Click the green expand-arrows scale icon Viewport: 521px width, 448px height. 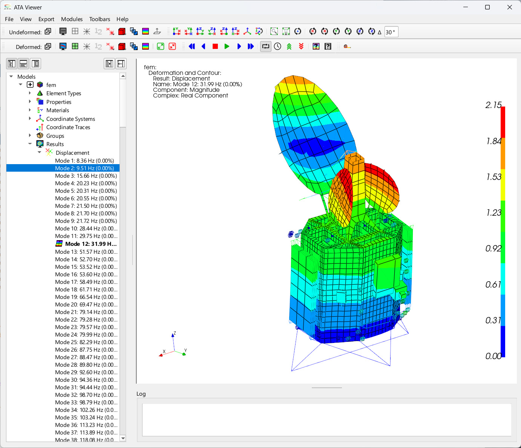(x=161, y=46)
